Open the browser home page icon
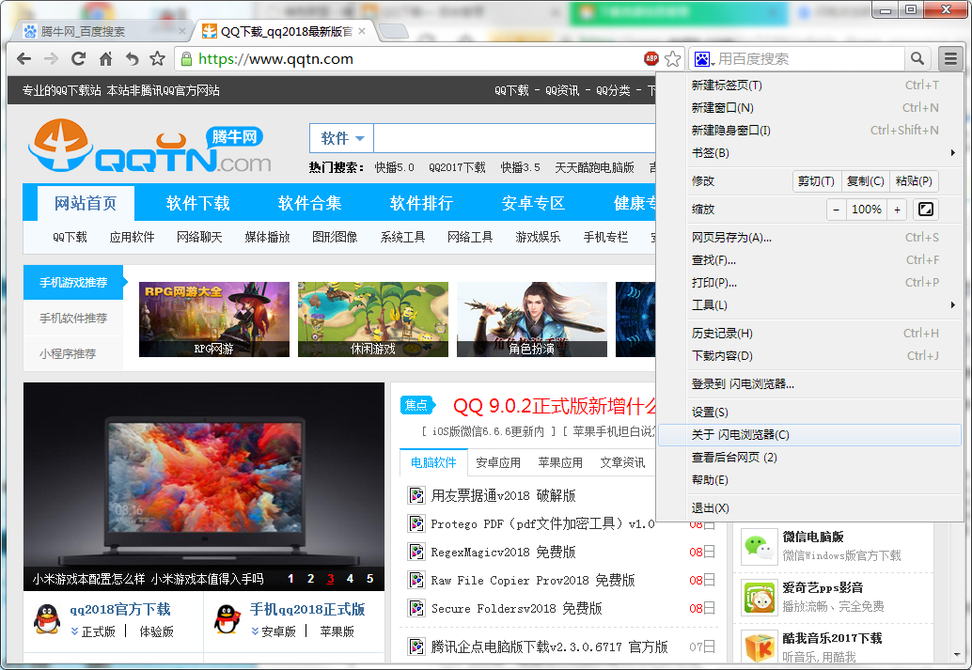The height and width of the screenshot is (670, 972). (x=106, y=59)
